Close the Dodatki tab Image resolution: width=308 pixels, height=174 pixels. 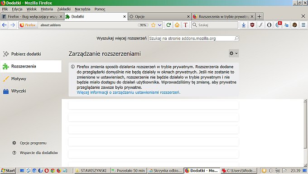point(125,17)
